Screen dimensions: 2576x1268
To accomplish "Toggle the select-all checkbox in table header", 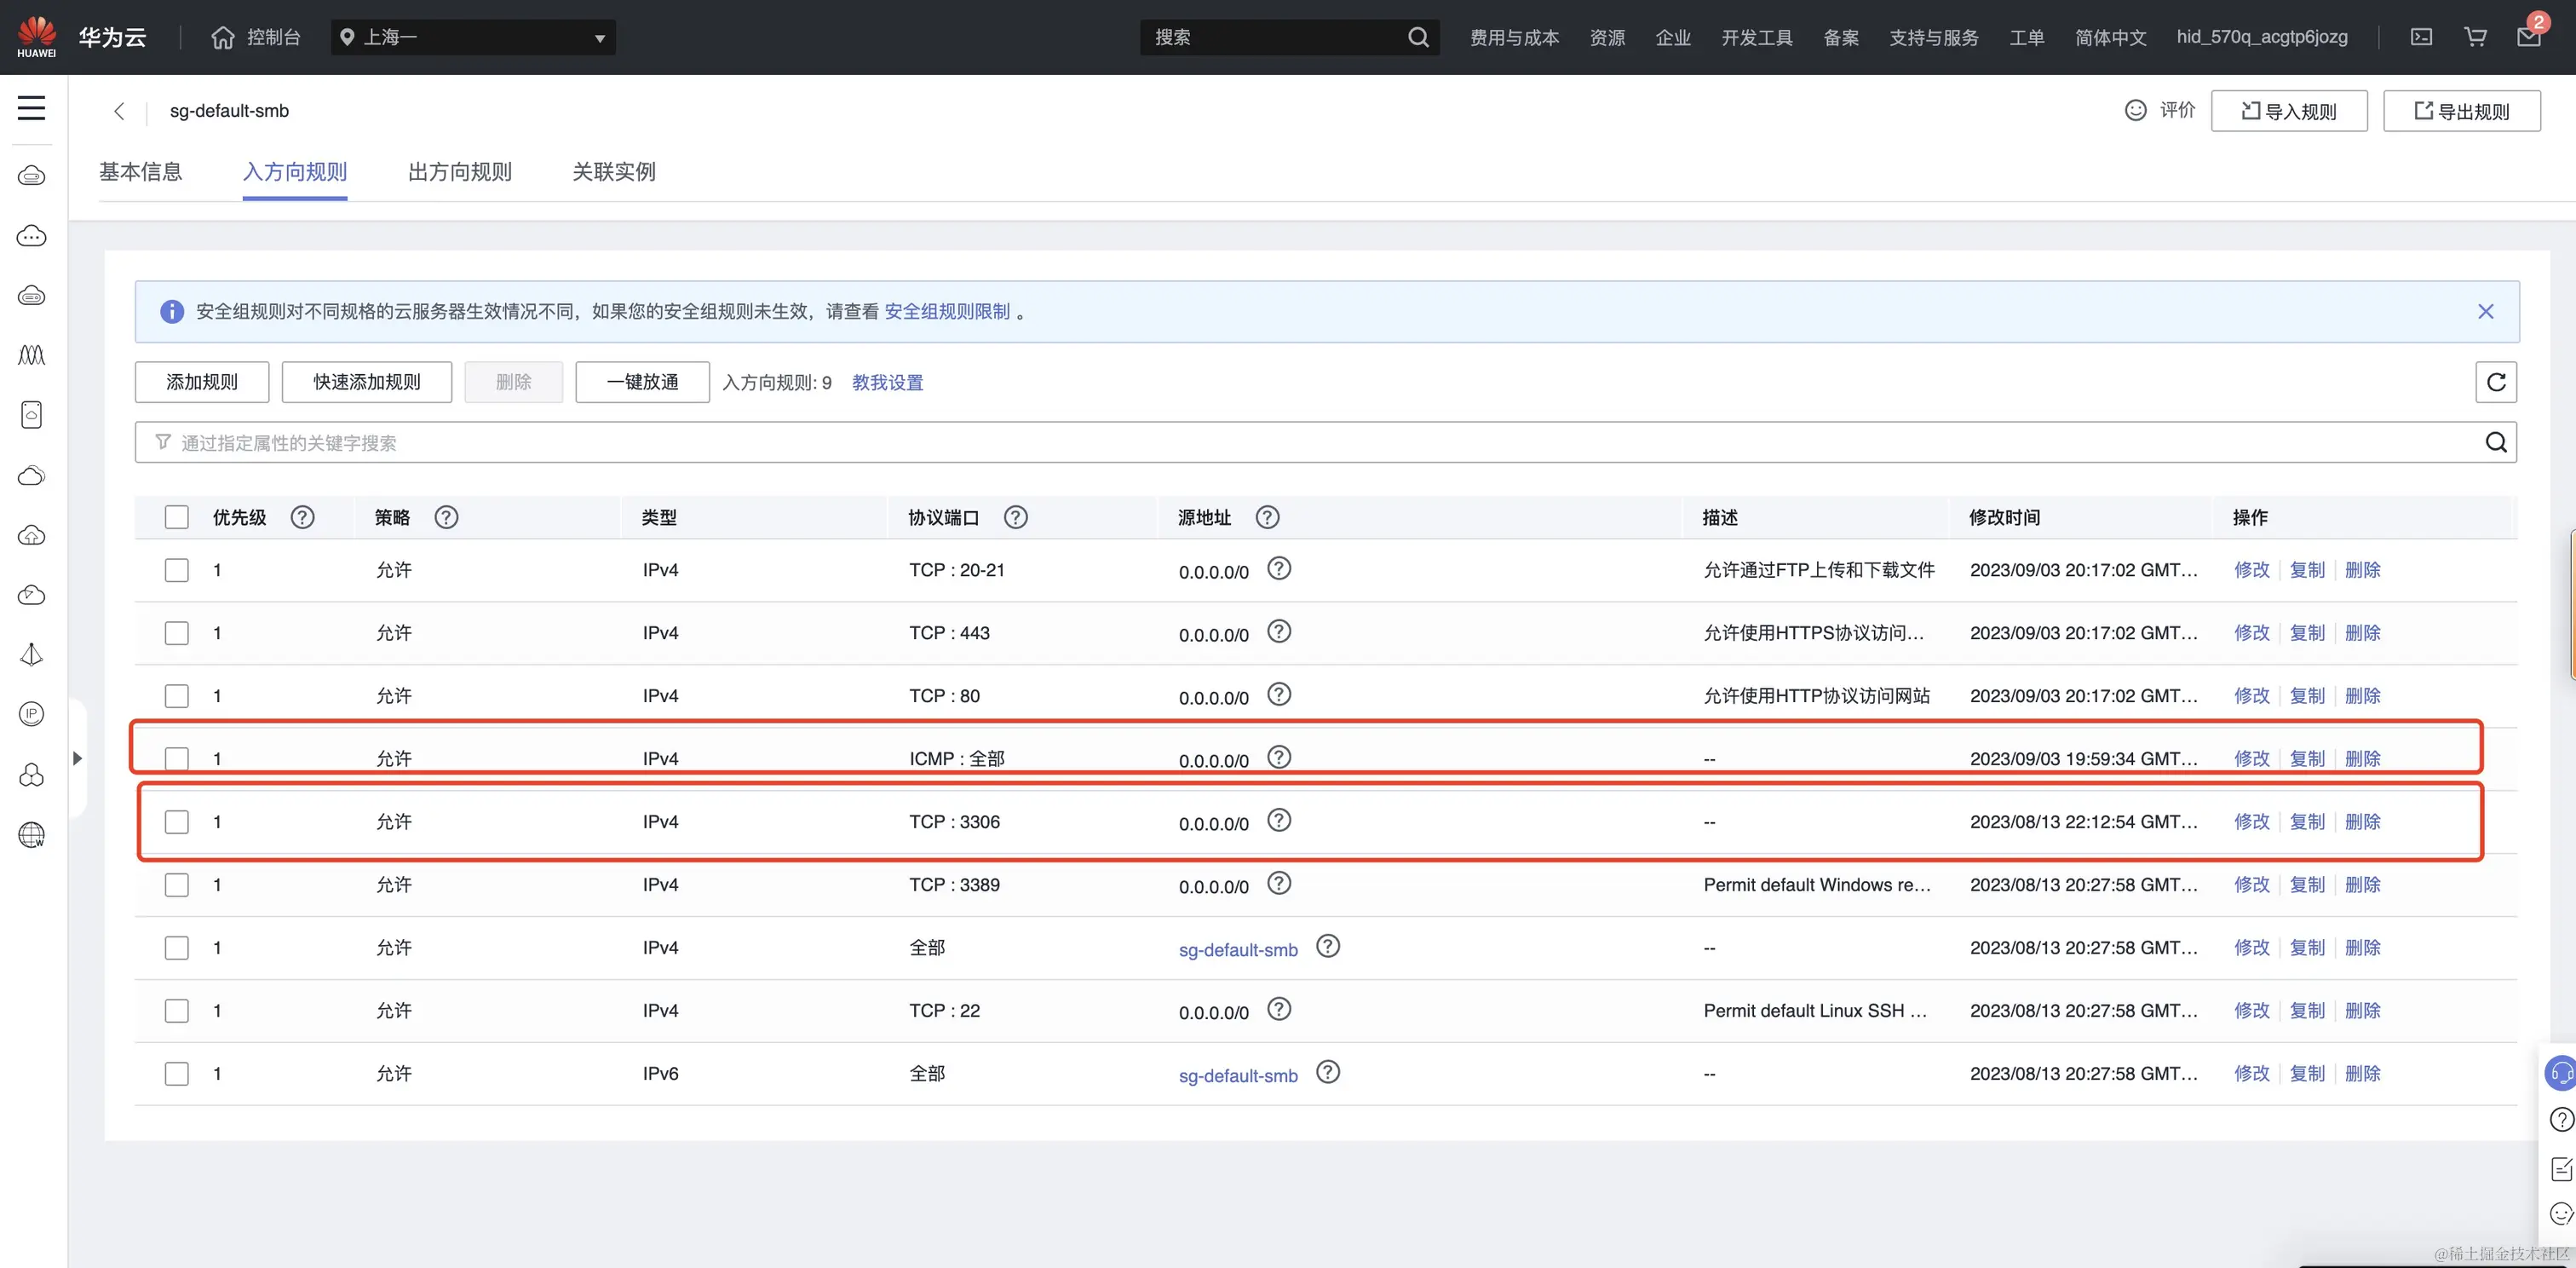I will point(177,517).
